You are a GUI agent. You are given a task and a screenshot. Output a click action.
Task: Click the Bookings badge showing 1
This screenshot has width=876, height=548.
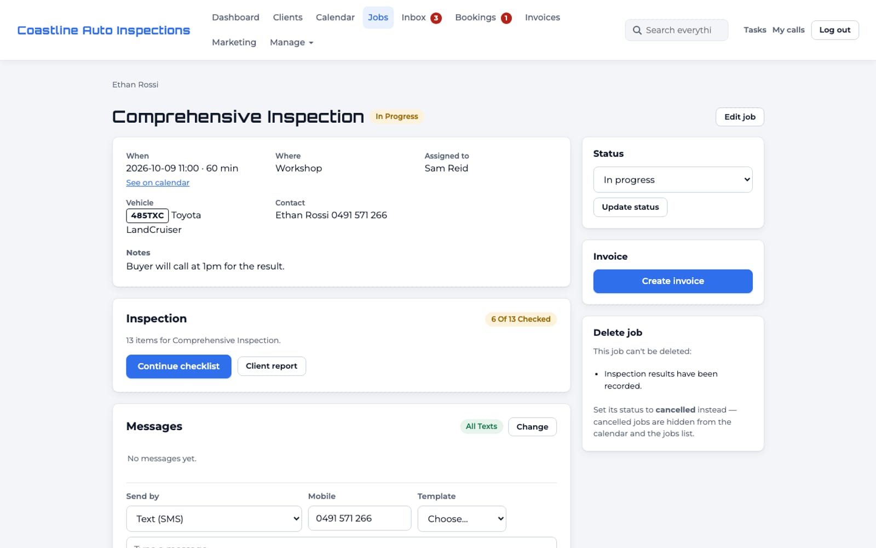506,18
